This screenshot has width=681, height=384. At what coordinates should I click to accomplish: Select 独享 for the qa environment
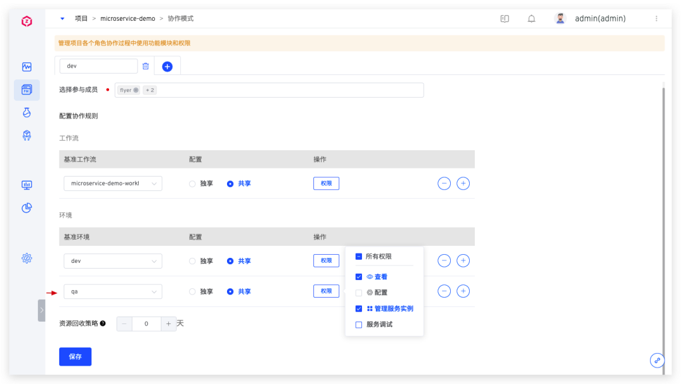click(x=193, y=292)
